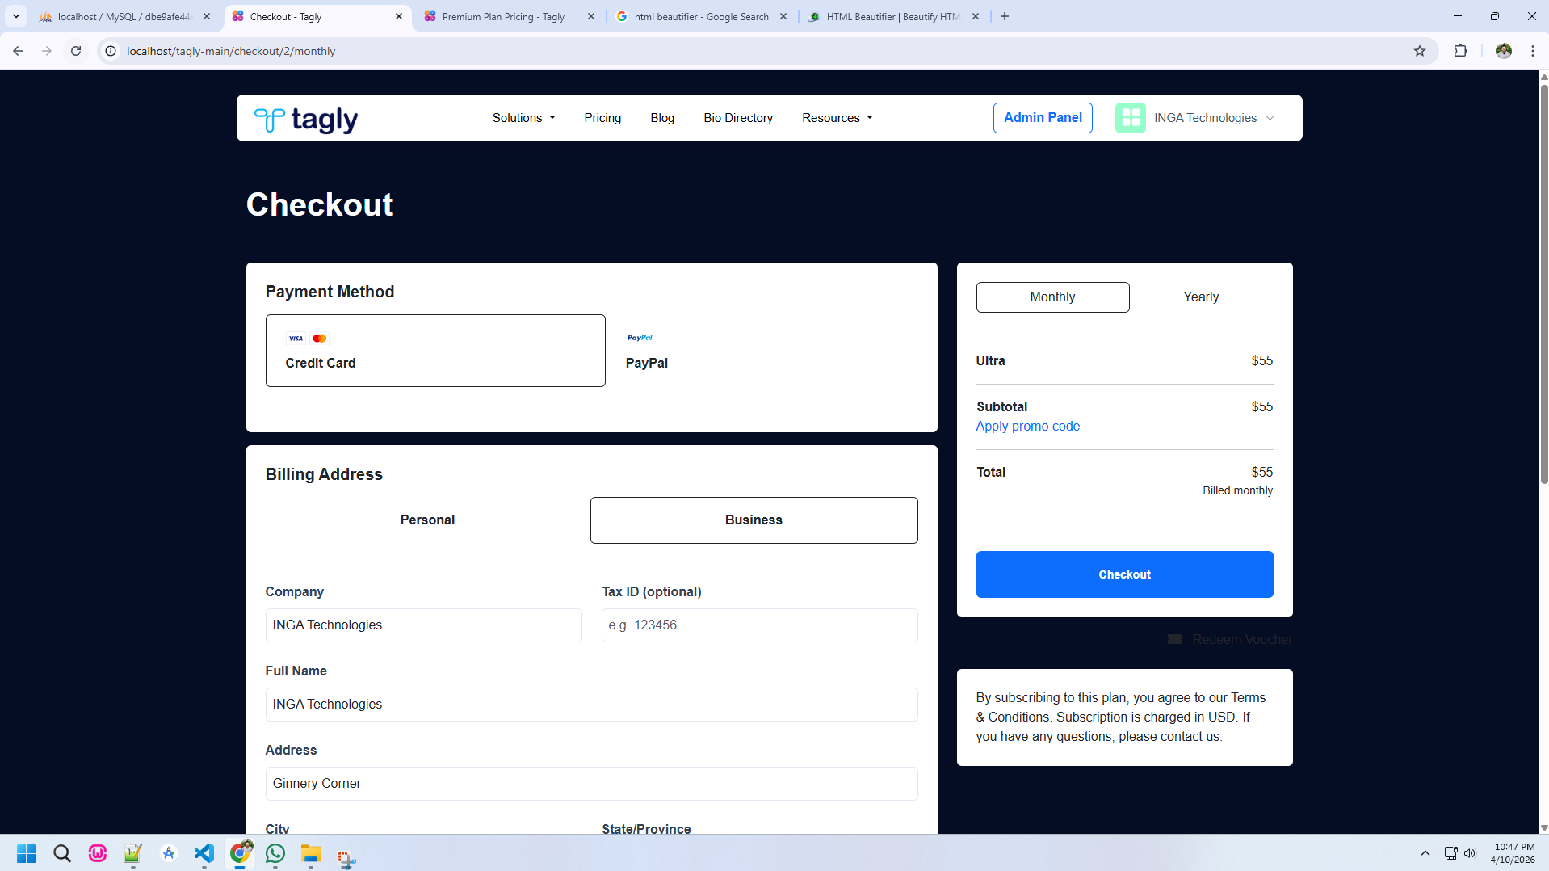Bookmark this page via the star icon

pos(1420,50)
